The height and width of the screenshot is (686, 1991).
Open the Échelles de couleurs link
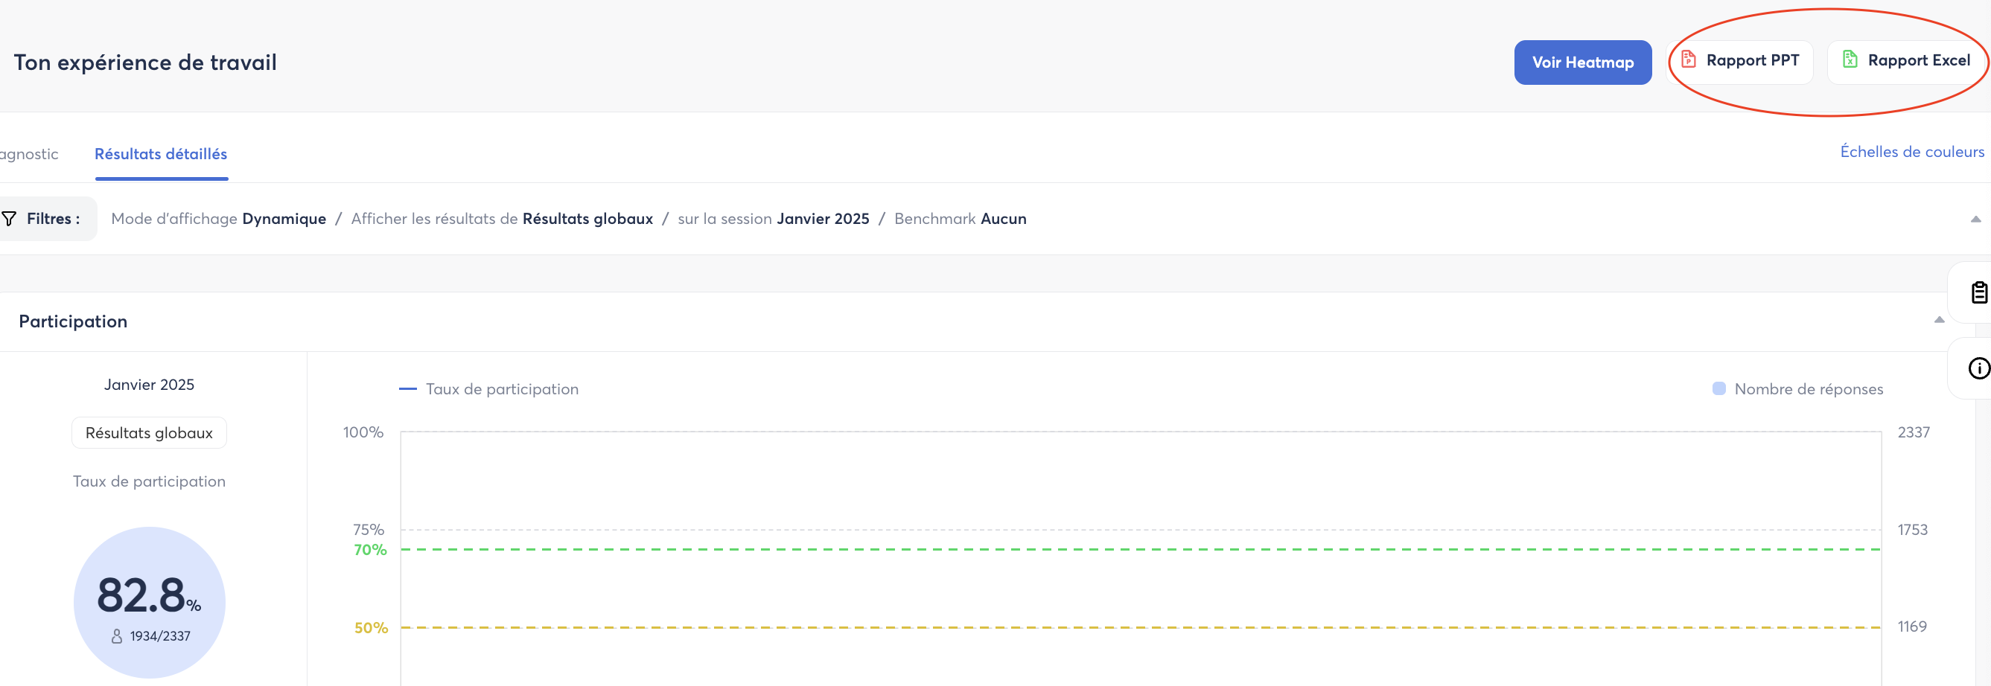coord(1911,152)
